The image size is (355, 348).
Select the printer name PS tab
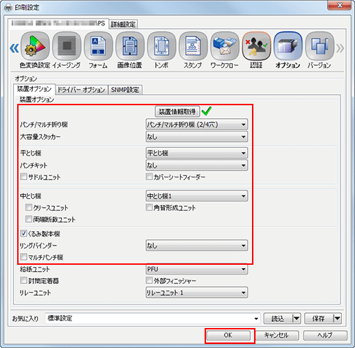click(58, 23)
